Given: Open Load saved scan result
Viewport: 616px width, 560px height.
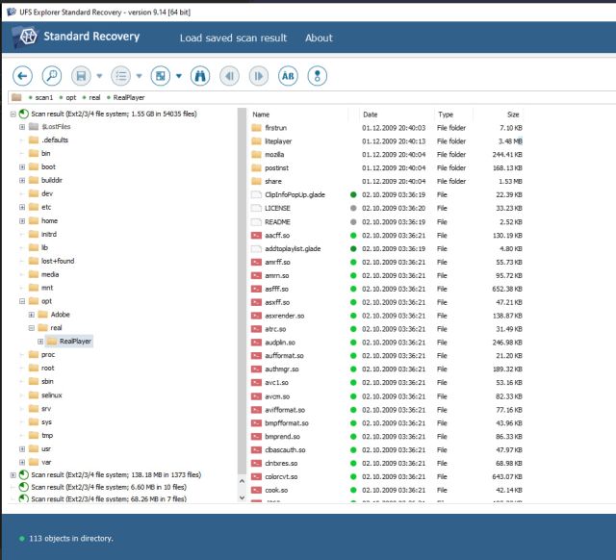Looking at the screenshot, I should click(x=233, y=38).
